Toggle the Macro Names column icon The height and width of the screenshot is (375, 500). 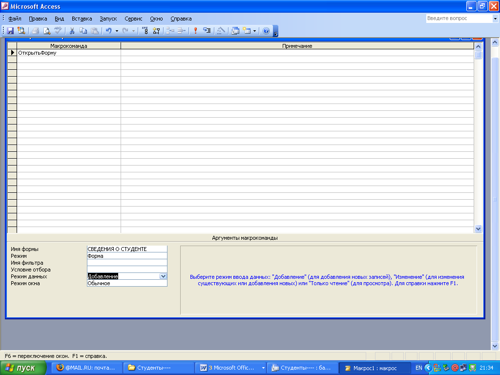click(x=145, y=31)
